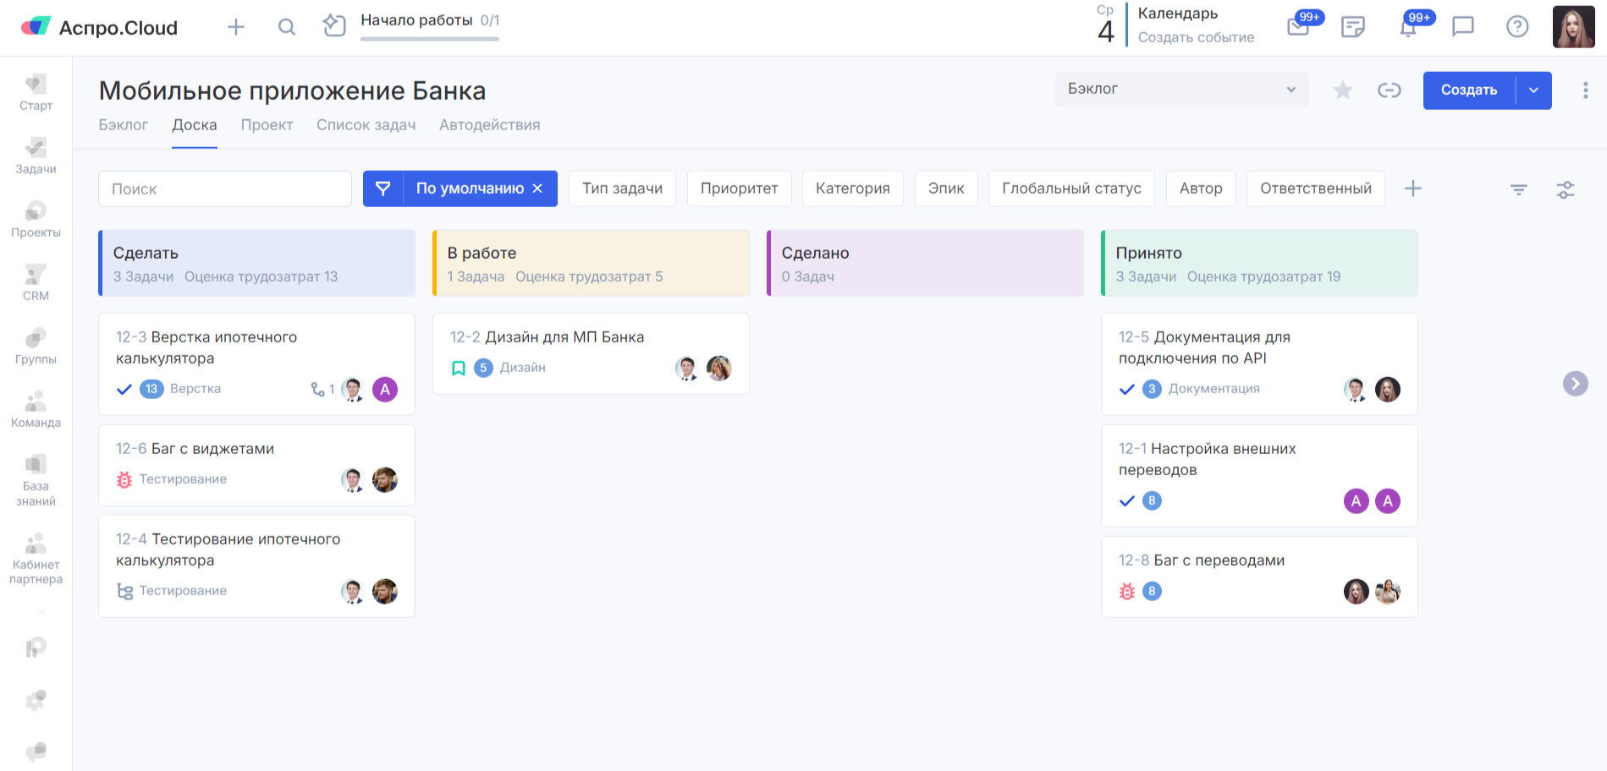Click the Создать событие link
1607x771 pixels.
point(1195,37)
